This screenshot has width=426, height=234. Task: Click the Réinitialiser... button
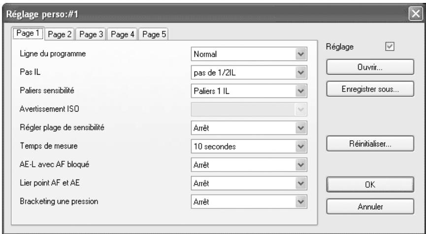click(x=370, y=144)
